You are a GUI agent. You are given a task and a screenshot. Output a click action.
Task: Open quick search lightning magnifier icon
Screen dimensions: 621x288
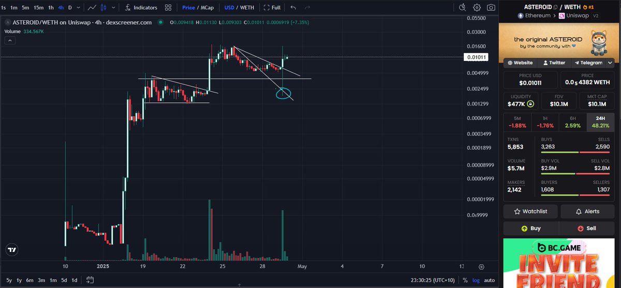click(463, 8)
